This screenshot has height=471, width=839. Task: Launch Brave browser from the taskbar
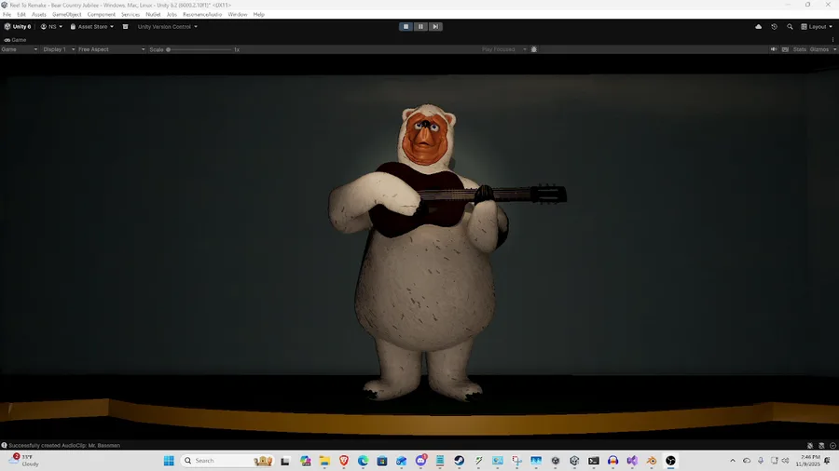(343, 461)
